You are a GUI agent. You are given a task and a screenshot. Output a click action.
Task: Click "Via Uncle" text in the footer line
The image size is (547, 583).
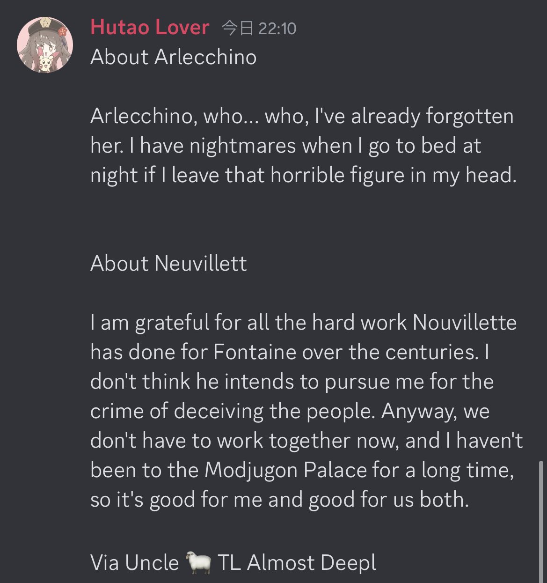pyautogui.click(x=135, y=562)
